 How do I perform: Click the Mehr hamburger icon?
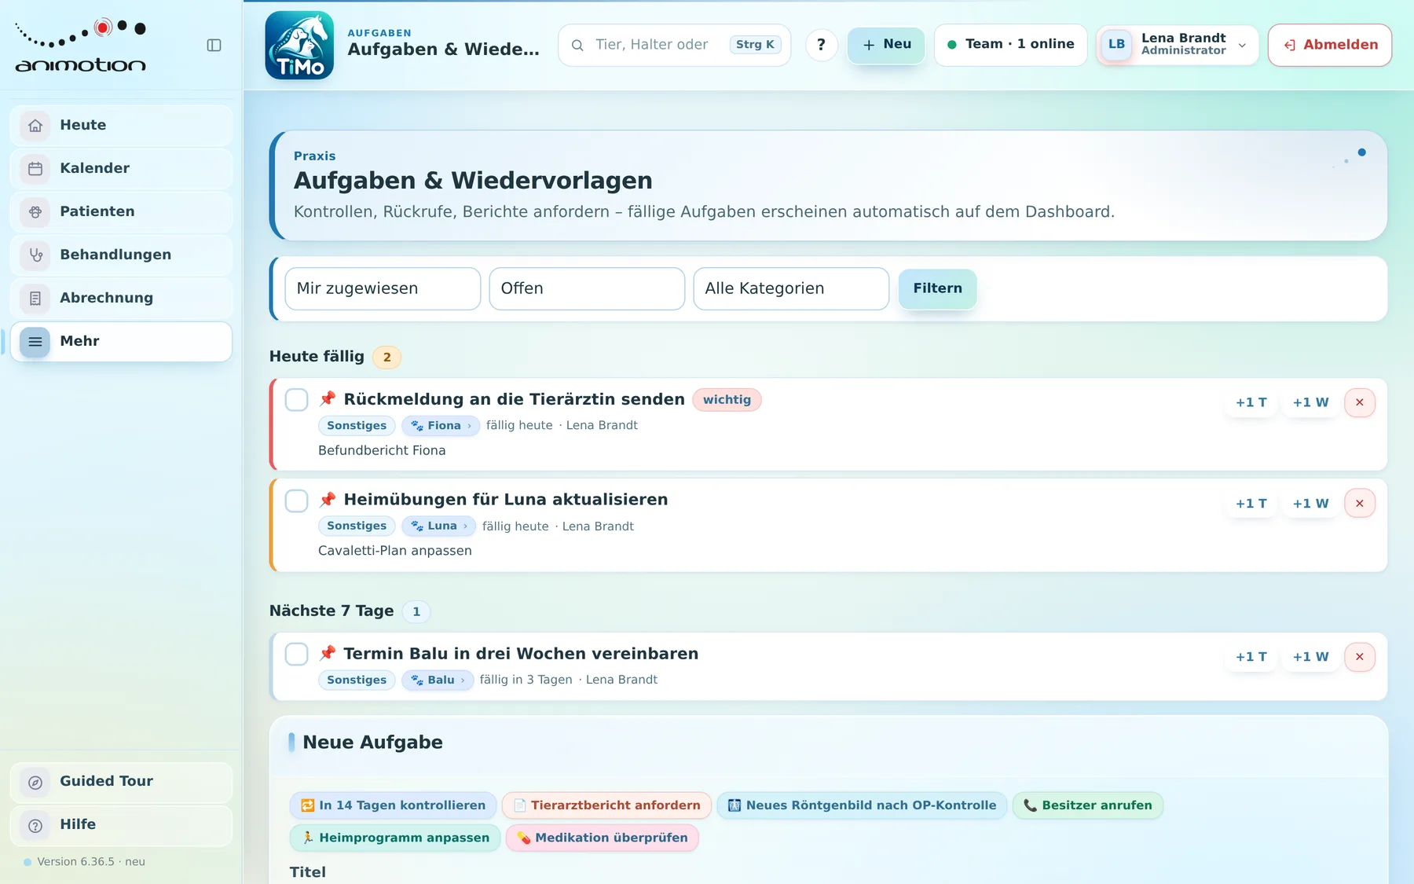click(x=35, y=342)
